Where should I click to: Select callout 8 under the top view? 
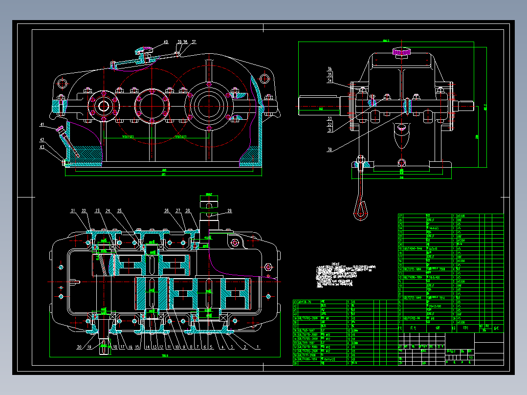[x=191, y=347]
